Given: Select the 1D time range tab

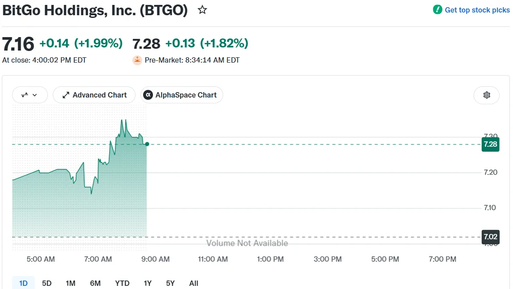Looking at the screenshot, I should (x=23, y=283).
